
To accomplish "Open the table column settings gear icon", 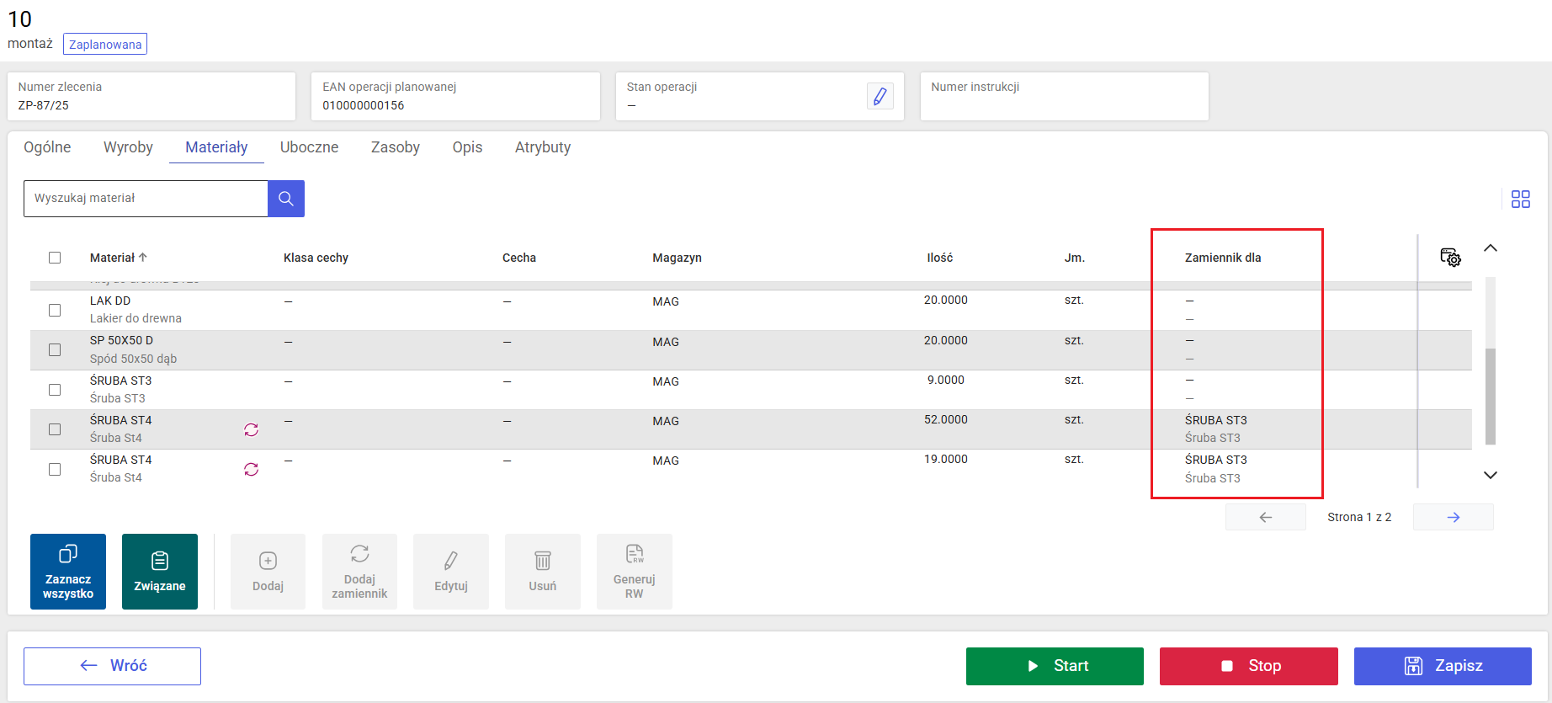I will [x=1450, y=258].
